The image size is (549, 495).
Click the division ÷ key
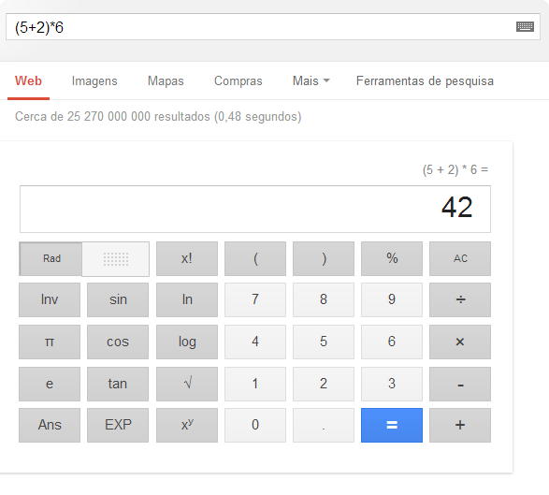460,299
